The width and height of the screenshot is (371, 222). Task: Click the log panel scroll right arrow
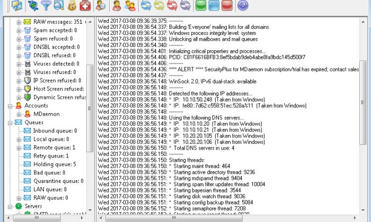355,218
